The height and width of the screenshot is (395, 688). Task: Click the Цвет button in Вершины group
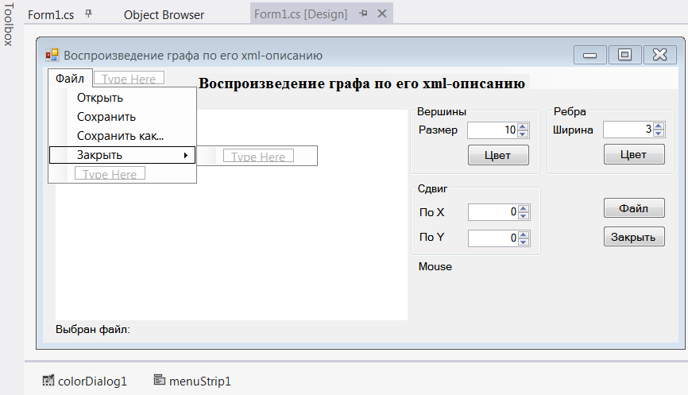click(498, 155)
